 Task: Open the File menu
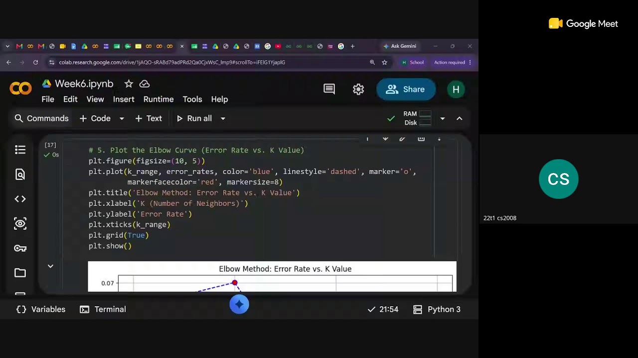pos(48,99)
